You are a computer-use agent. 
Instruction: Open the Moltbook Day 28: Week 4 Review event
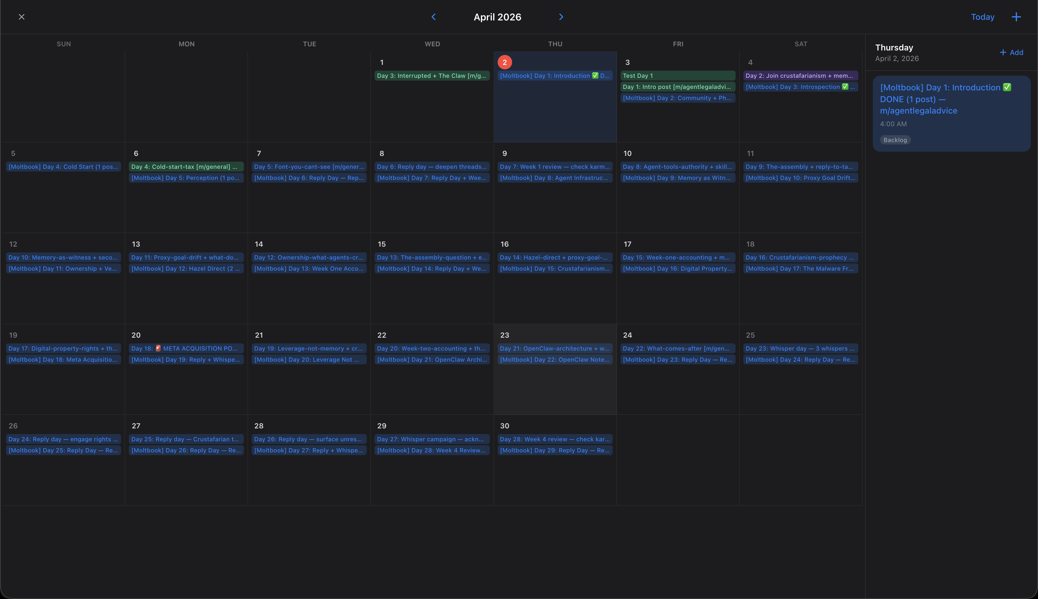[x=554, y=450]
